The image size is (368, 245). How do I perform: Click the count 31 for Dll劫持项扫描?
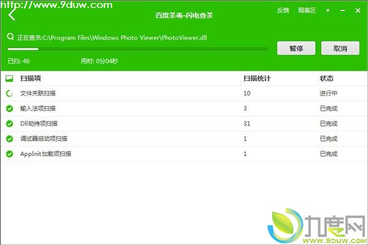(247, 123)
